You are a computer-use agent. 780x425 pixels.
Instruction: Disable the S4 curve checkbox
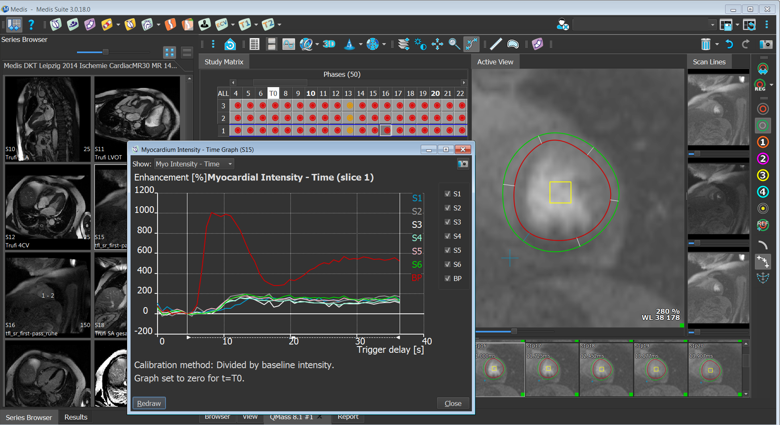[x=448, y=236]
